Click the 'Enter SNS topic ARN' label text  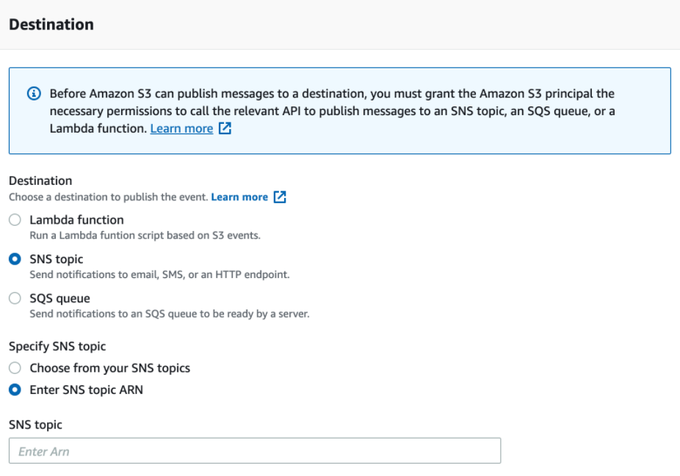coord(87,389)
